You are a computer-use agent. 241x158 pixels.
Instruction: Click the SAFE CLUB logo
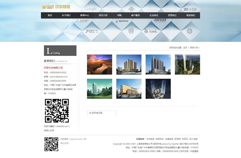point(190,9)
